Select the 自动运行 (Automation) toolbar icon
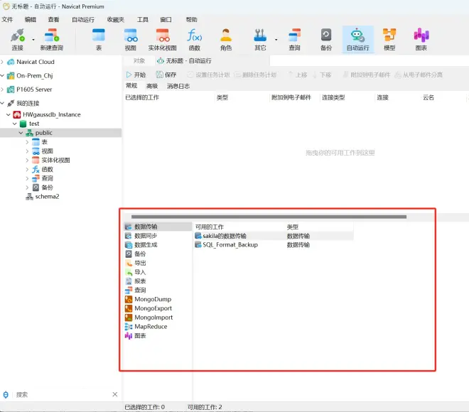The image size is (469, 412). 357,39
